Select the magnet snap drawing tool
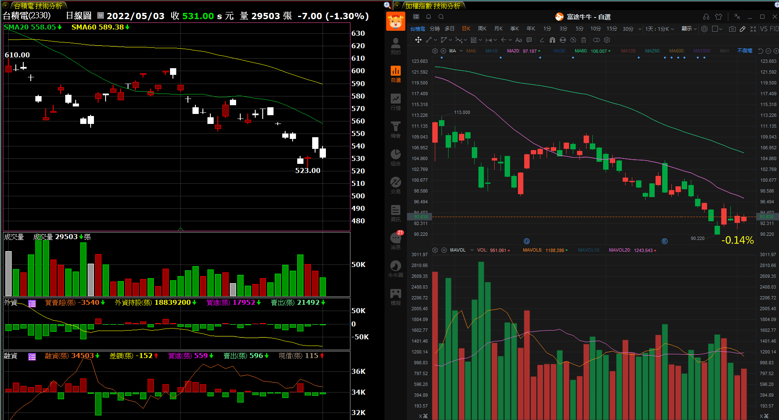 tap(552, 40)
